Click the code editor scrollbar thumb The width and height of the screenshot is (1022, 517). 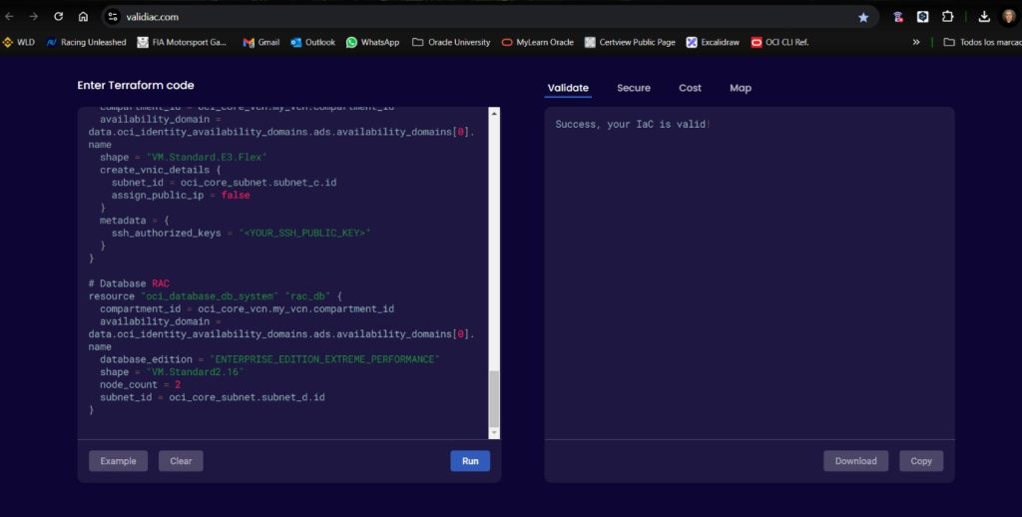pyautogui.click(x=493, y=397)
